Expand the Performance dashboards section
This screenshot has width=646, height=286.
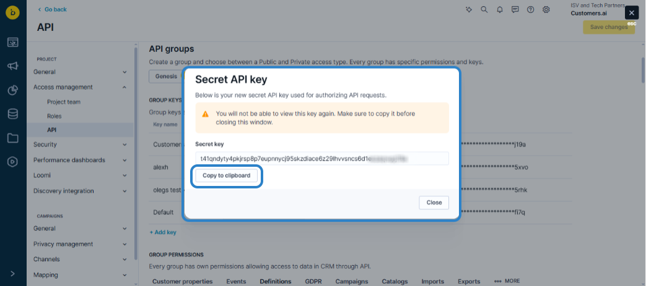tap(125, 160)
